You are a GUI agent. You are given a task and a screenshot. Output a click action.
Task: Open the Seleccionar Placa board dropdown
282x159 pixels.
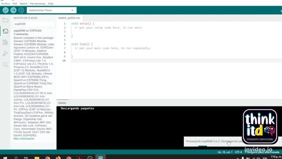[x=52, y=10]
